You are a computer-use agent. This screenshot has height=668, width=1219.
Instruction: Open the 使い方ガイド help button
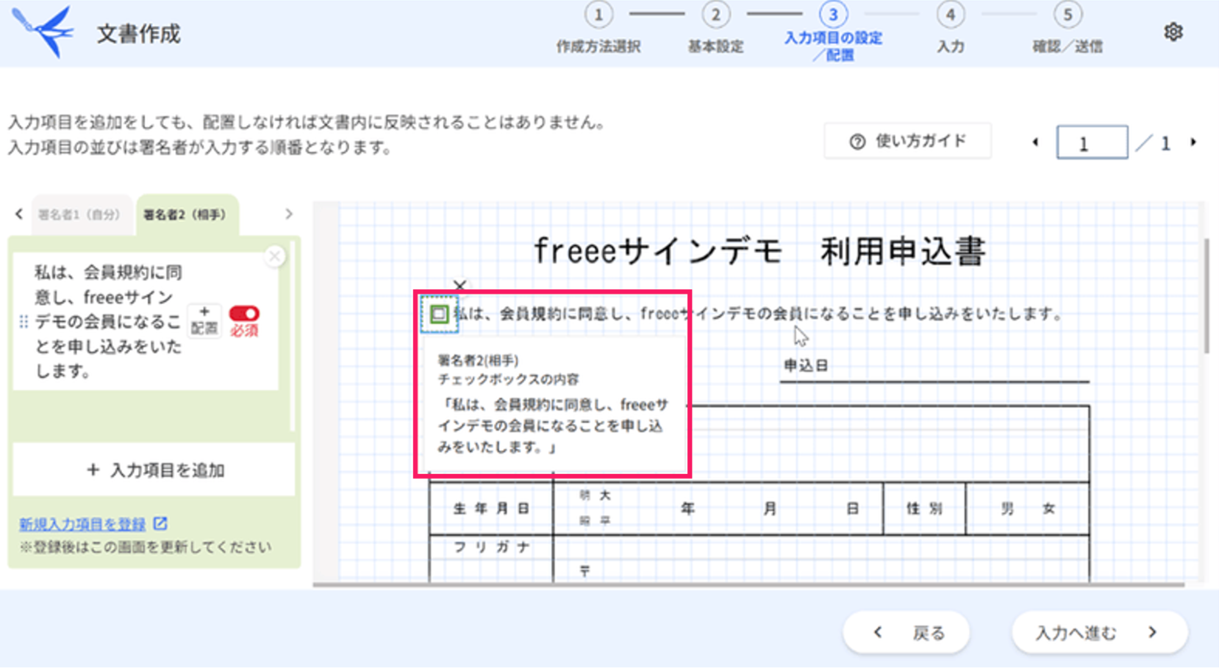[x=907, y=142]
